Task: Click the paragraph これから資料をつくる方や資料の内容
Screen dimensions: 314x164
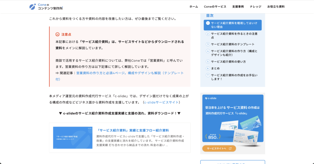Action: (113, 19)
